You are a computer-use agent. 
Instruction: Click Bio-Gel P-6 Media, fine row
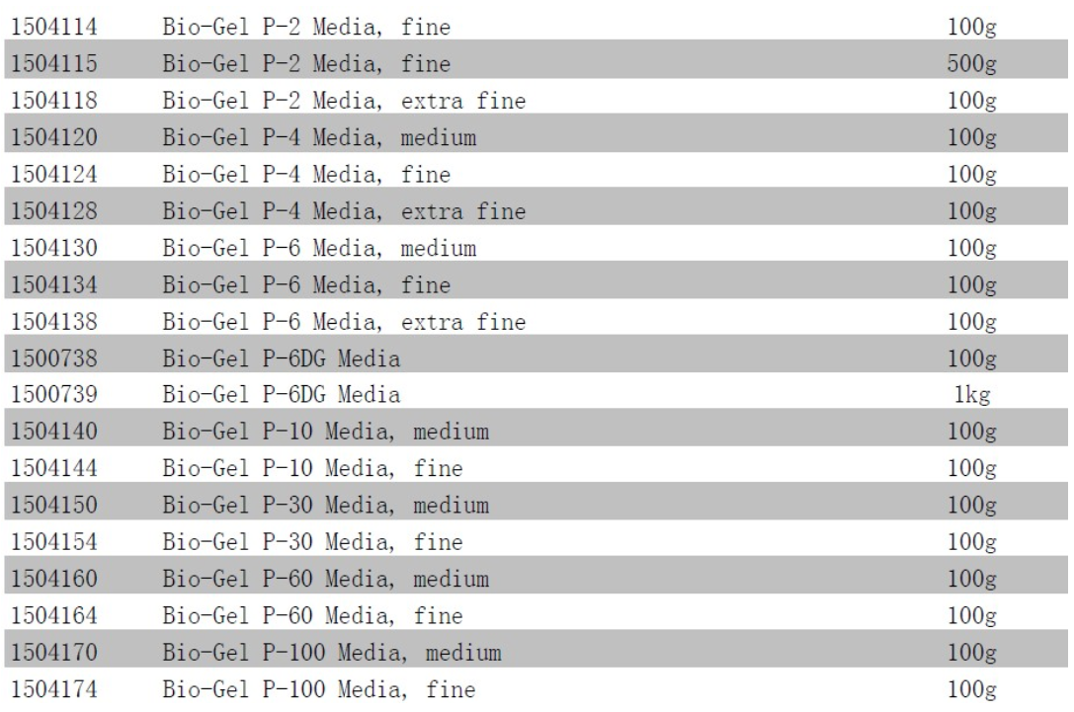537,284
